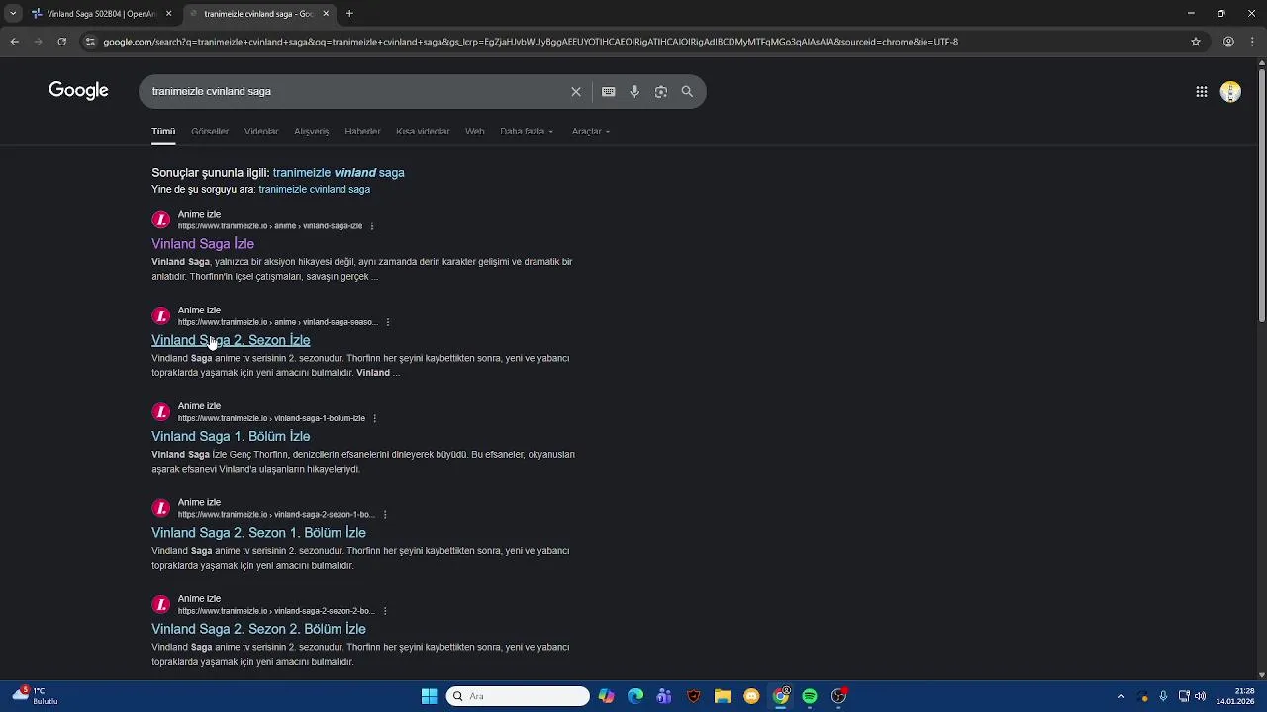Open the microphone indicator in system tray
The height and width of the screenshot is (712, 1267).
point(1163,696)
